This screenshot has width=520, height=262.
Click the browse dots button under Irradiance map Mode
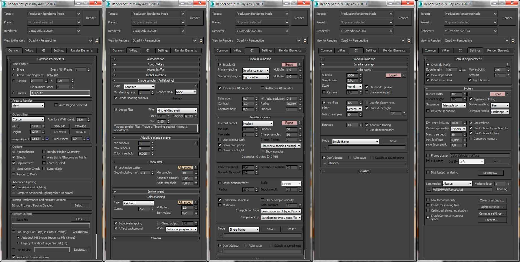click(220, 235)
